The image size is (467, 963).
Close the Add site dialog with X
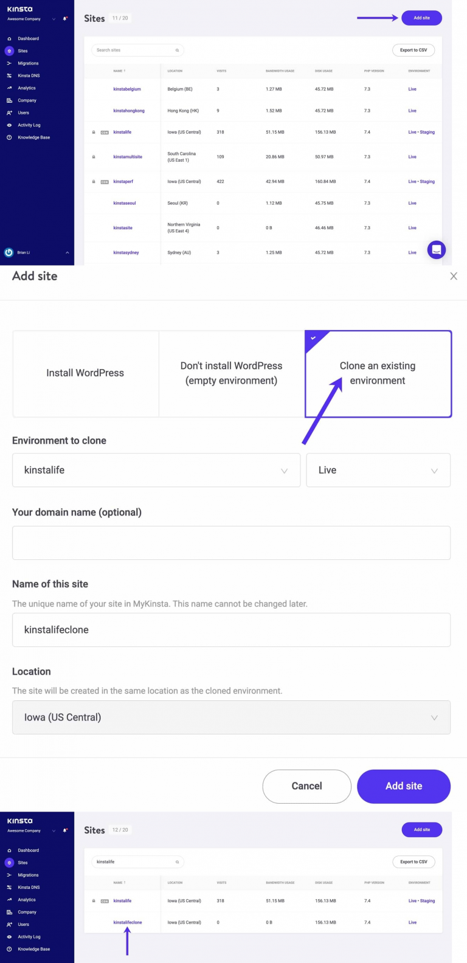(453, 276)
